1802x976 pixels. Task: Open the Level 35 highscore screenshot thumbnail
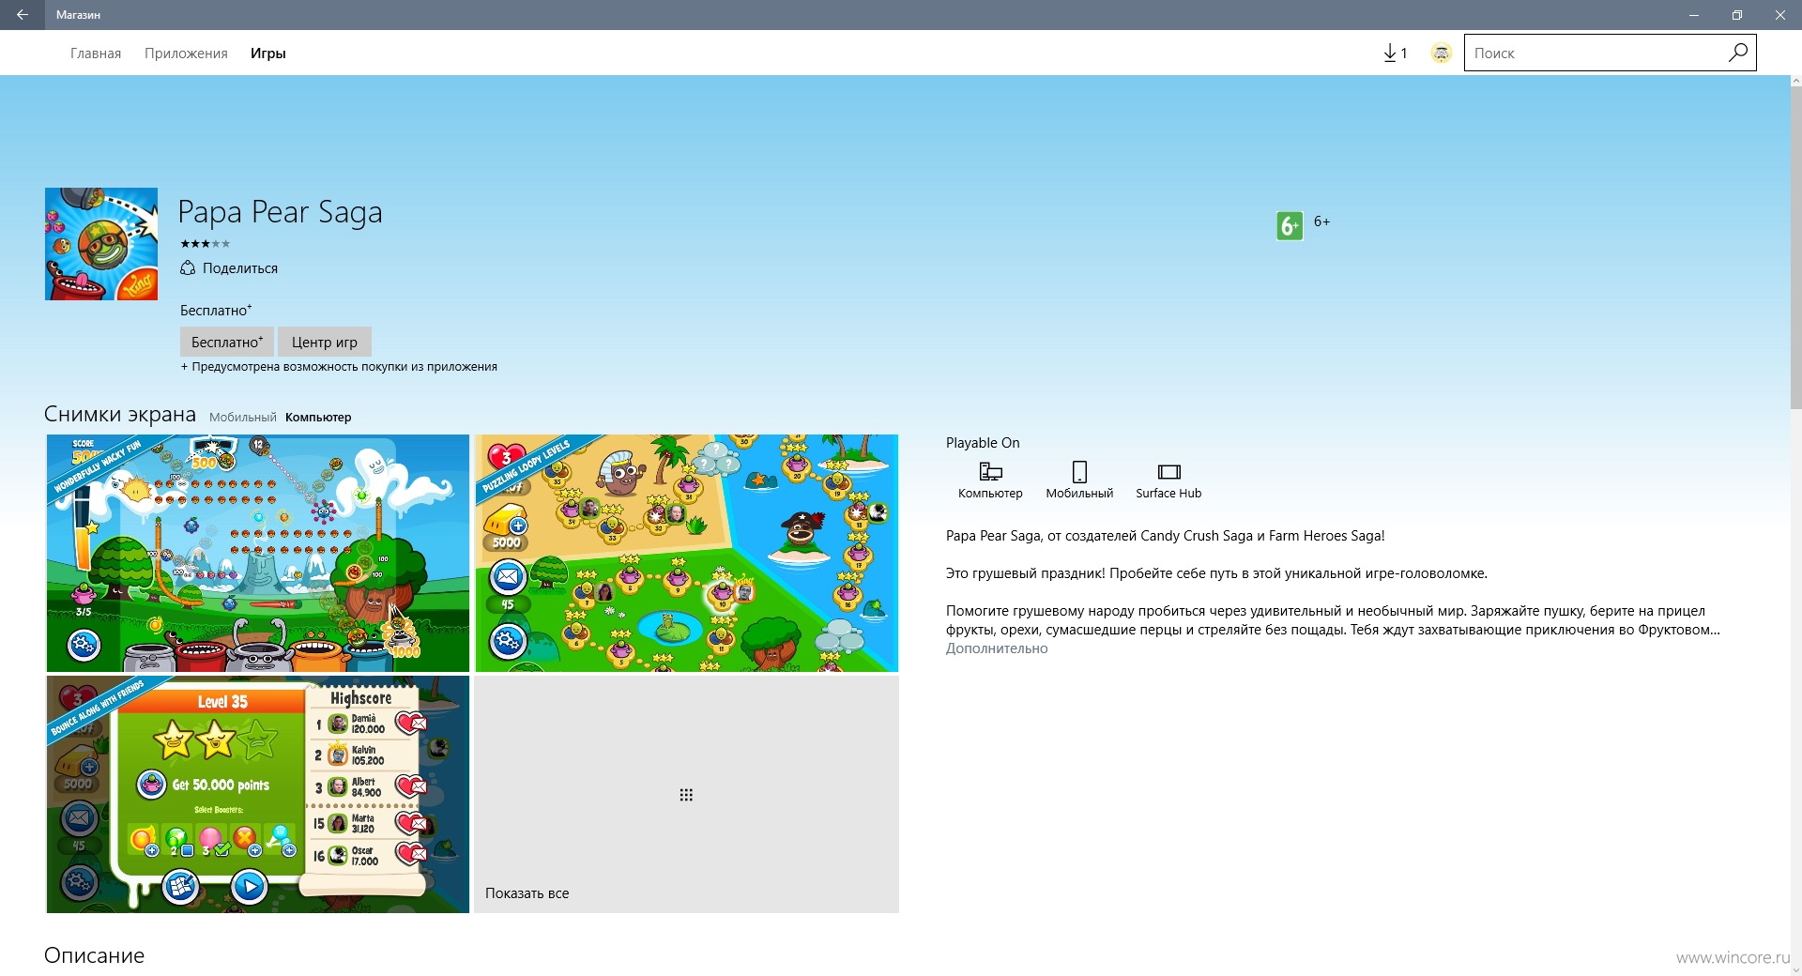[258, 794]
